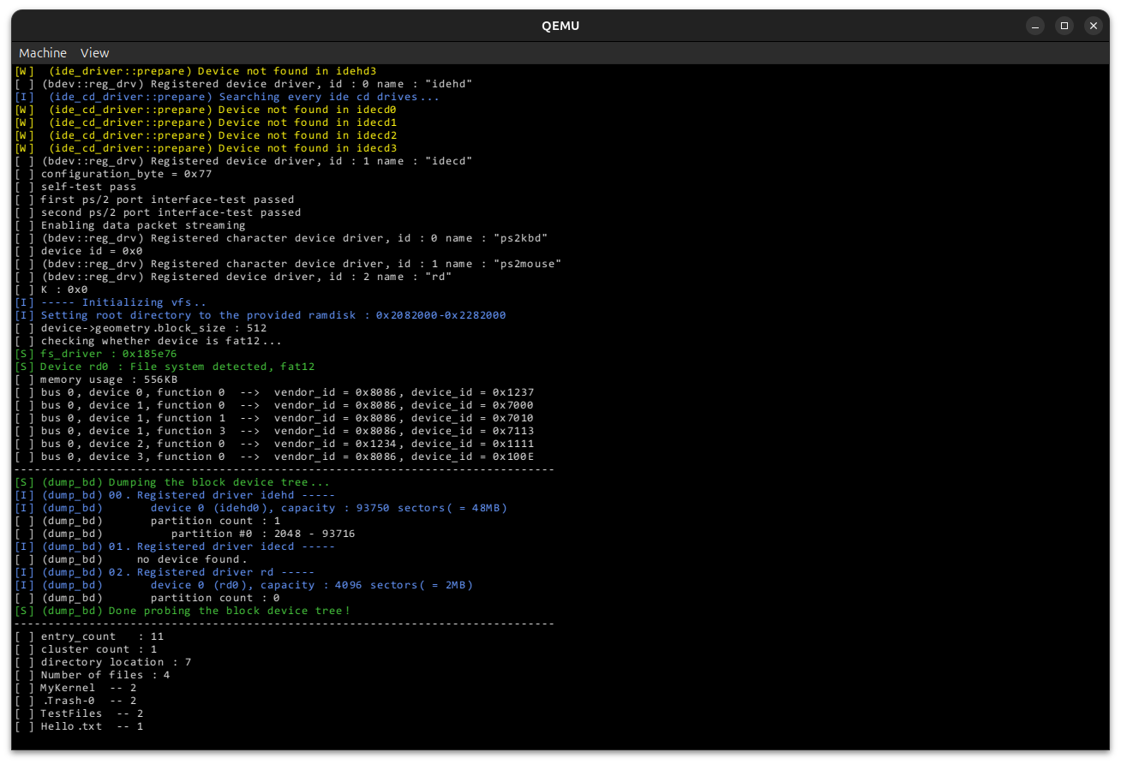This screenshot has width=1121, height=764.
Task: Click the '.Trash-0 -- 2' entry line
Action: 89,701
